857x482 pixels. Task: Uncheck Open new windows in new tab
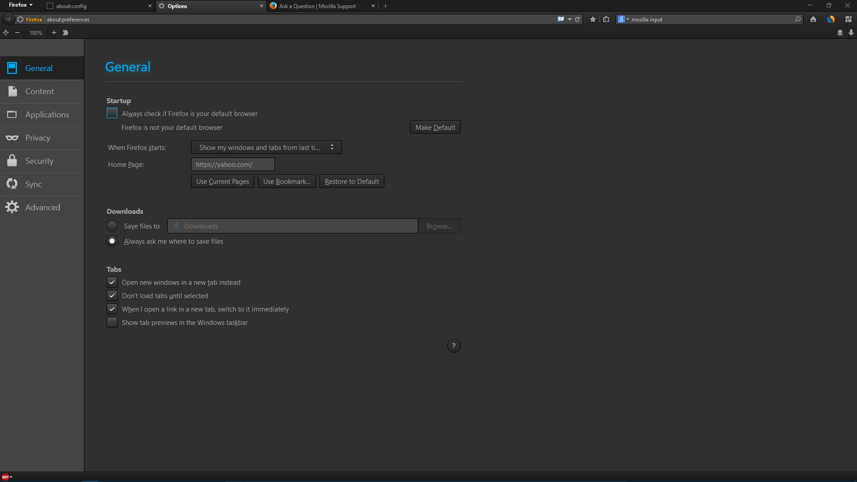click(x=112, y=282)
